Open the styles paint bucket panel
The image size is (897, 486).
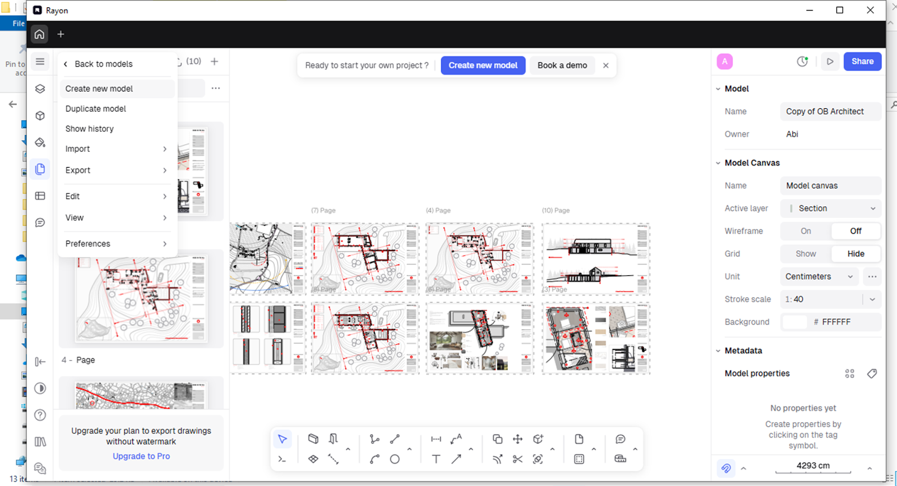40,142
